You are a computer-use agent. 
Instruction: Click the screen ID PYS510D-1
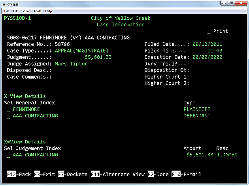17,18
